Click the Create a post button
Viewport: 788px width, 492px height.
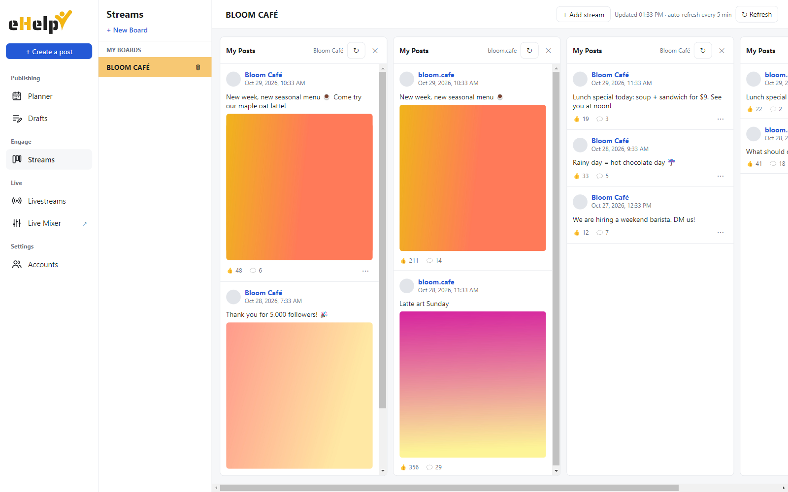click(x=49, y=51)
